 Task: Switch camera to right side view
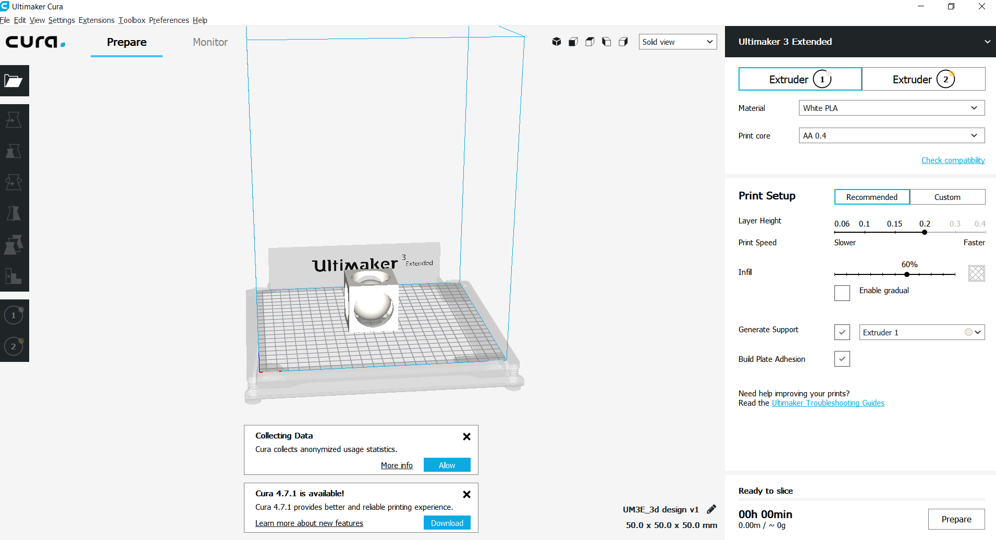point(623,42)
